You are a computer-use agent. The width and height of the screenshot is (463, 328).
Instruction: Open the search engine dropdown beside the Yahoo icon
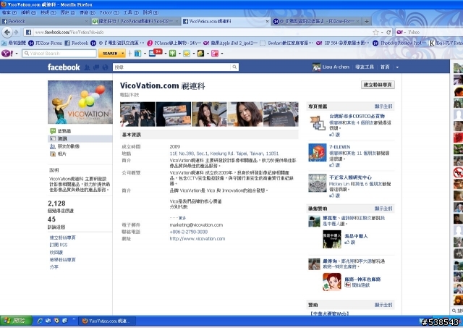405,32
